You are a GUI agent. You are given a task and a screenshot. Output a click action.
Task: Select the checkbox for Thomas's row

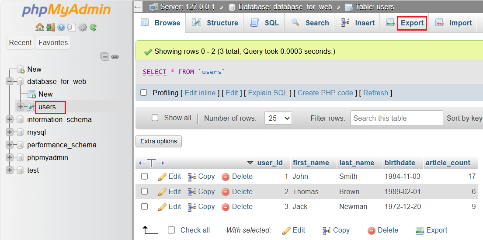[x=145, y=191]
